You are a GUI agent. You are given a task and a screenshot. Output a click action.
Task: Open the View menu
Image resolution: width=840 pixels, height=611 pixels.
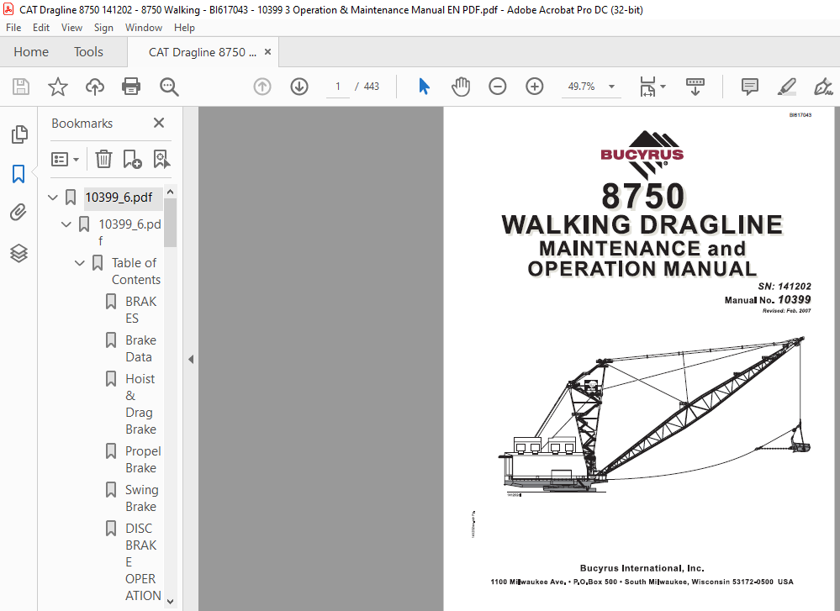click(71, 27)
